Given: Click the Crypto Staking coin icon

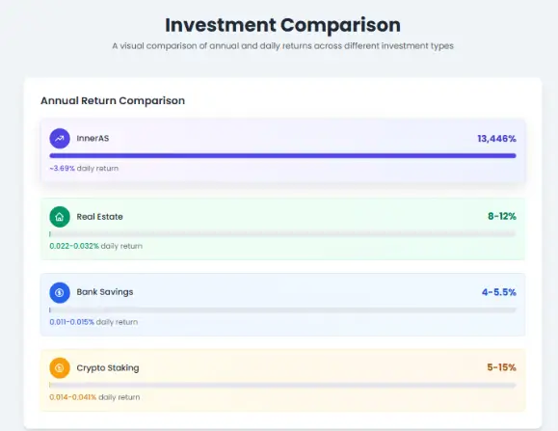Looking at the screenshot, I should [60, 368].
